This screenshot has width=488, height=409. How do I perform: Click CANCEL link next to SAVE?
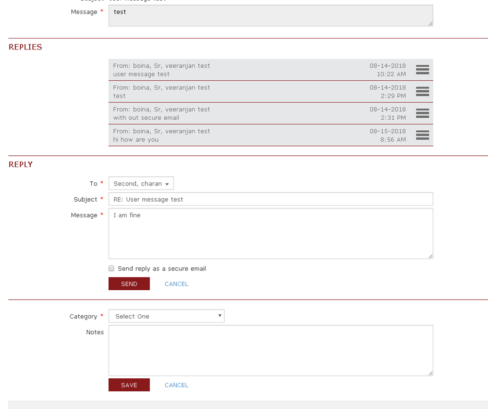176,385
